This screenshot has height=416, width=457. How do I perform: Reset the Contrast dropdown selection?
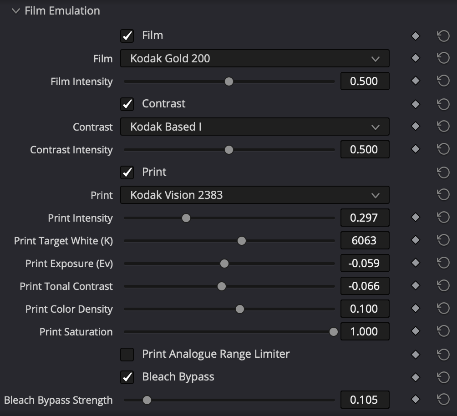click(x=443, y=126)
